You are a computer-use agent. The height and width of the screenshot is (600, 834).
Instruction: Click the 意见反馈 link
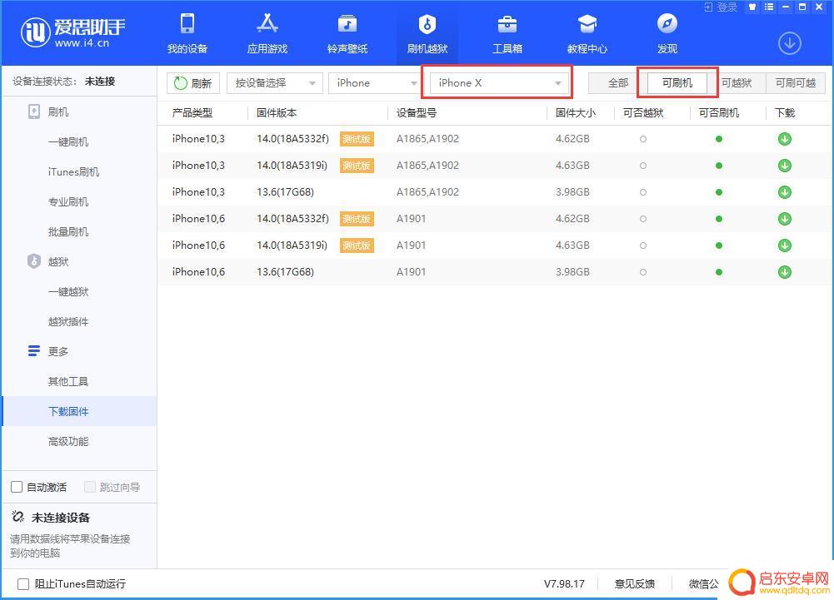tap(635, 584)
